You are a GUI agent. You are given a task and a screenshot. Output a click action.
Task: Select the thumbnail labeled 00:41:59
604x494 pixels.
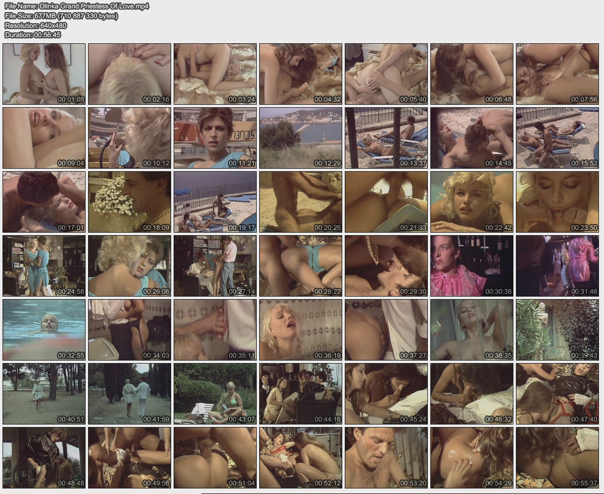[129, 393]
